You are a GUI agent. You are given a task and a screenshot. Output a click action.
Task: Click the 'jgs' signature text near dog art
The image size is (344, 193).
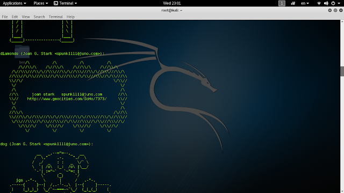click(x=19, y=180)
